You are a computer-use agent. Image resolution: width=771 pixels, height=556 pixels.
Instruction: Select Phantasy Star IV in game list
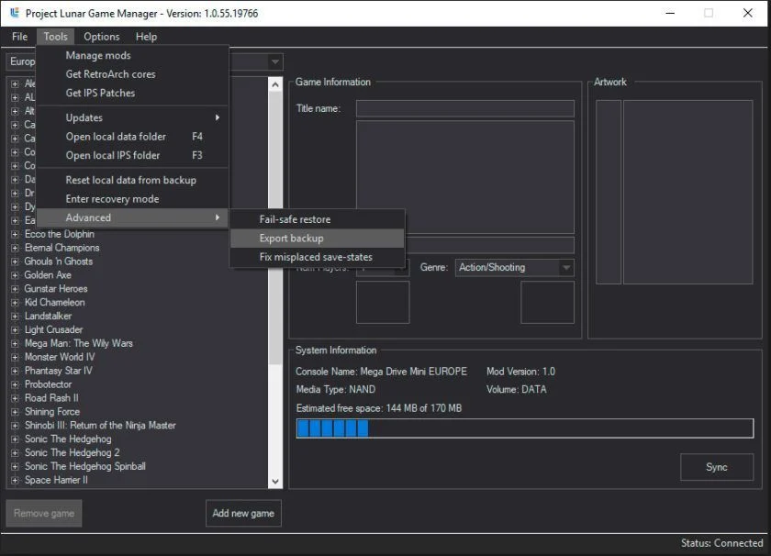pos(59,371)
